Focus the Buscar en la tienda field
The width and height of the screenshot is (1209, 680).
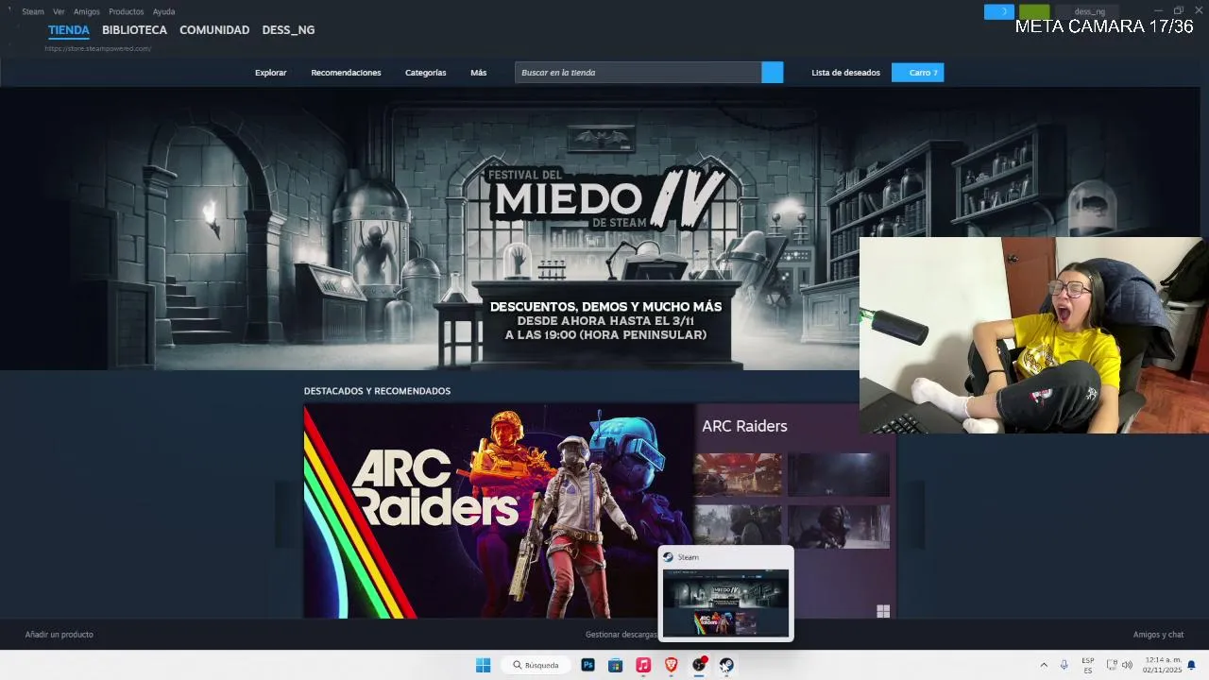pyautogui.click(x=639, y=73)
